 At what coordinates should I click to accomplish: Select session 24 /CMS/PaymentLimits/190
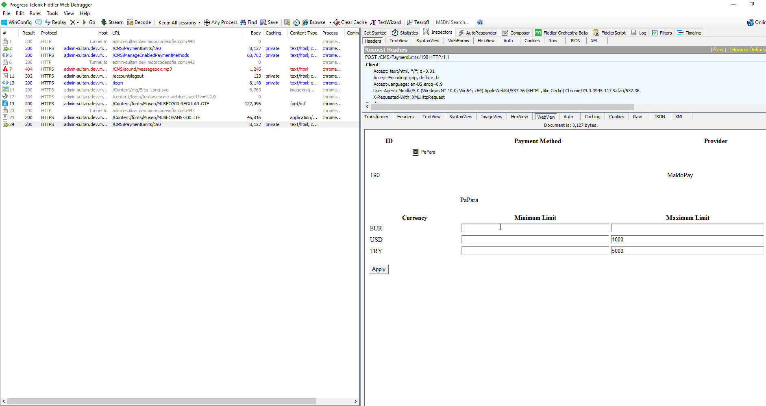(x=180, y=124)
